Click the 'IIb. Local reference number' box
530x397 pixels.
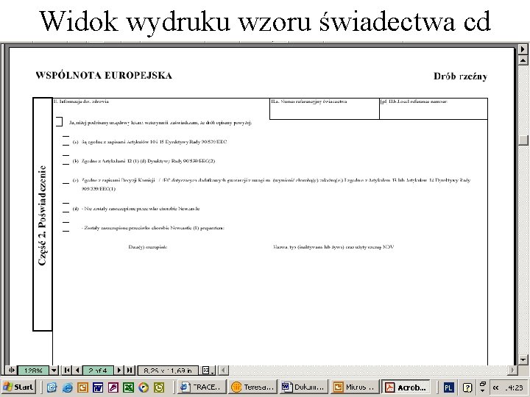pyautogui.click(x=434, y=109)
